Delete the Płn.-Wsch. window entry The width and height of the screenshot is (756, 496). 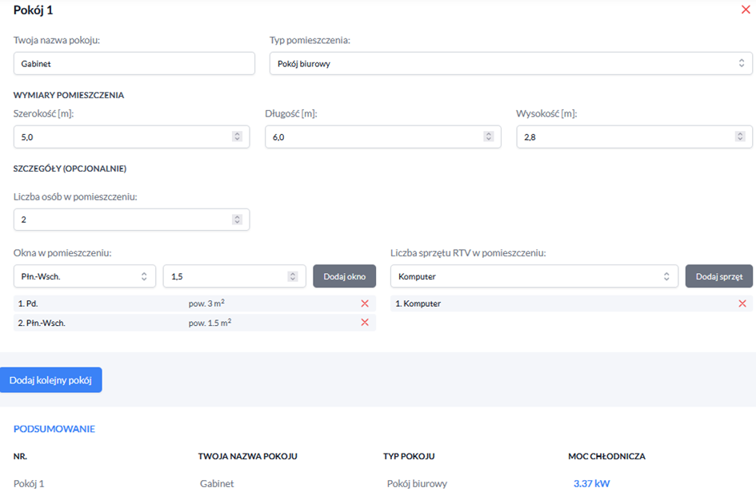pos(365,323)
